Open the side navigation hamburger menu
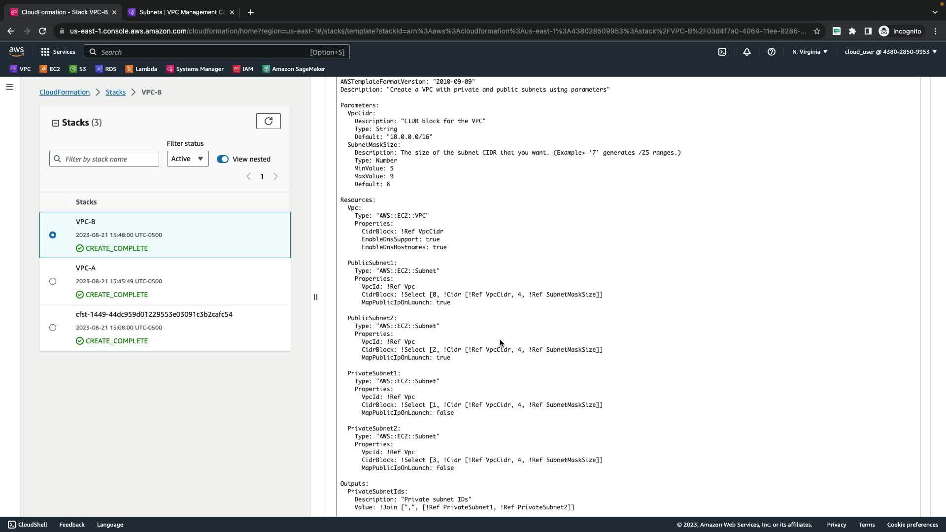 tap(10, 87)
